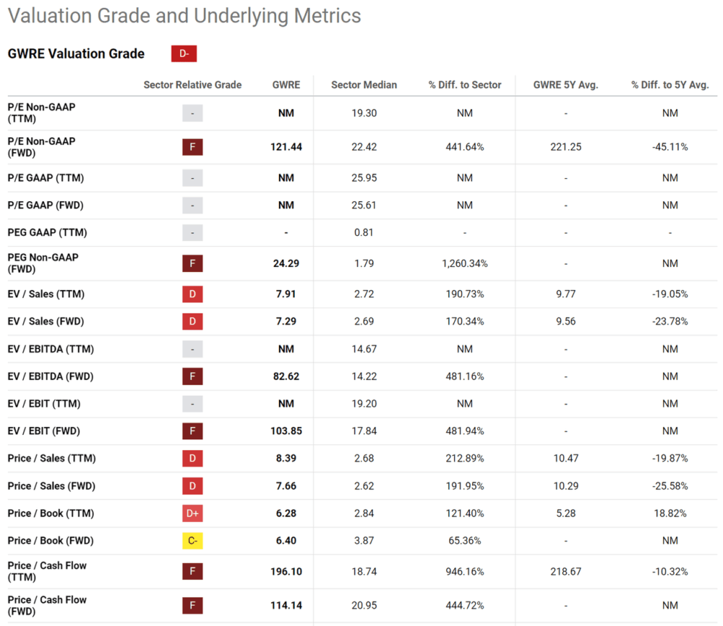This screenshot has height=626, width=723.
Task: Click the gray dash badge for PEG GAAP (TTM)
Action: [192, 233]
